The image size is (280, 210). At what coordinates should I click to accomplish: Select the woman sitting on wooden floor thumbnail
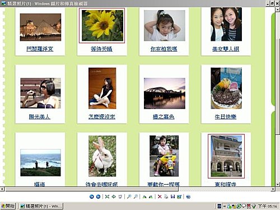pos(102,88)
